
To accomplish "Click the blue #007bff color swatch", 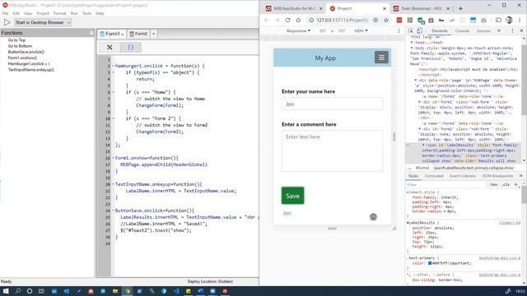I will click(x=430, y=263).
